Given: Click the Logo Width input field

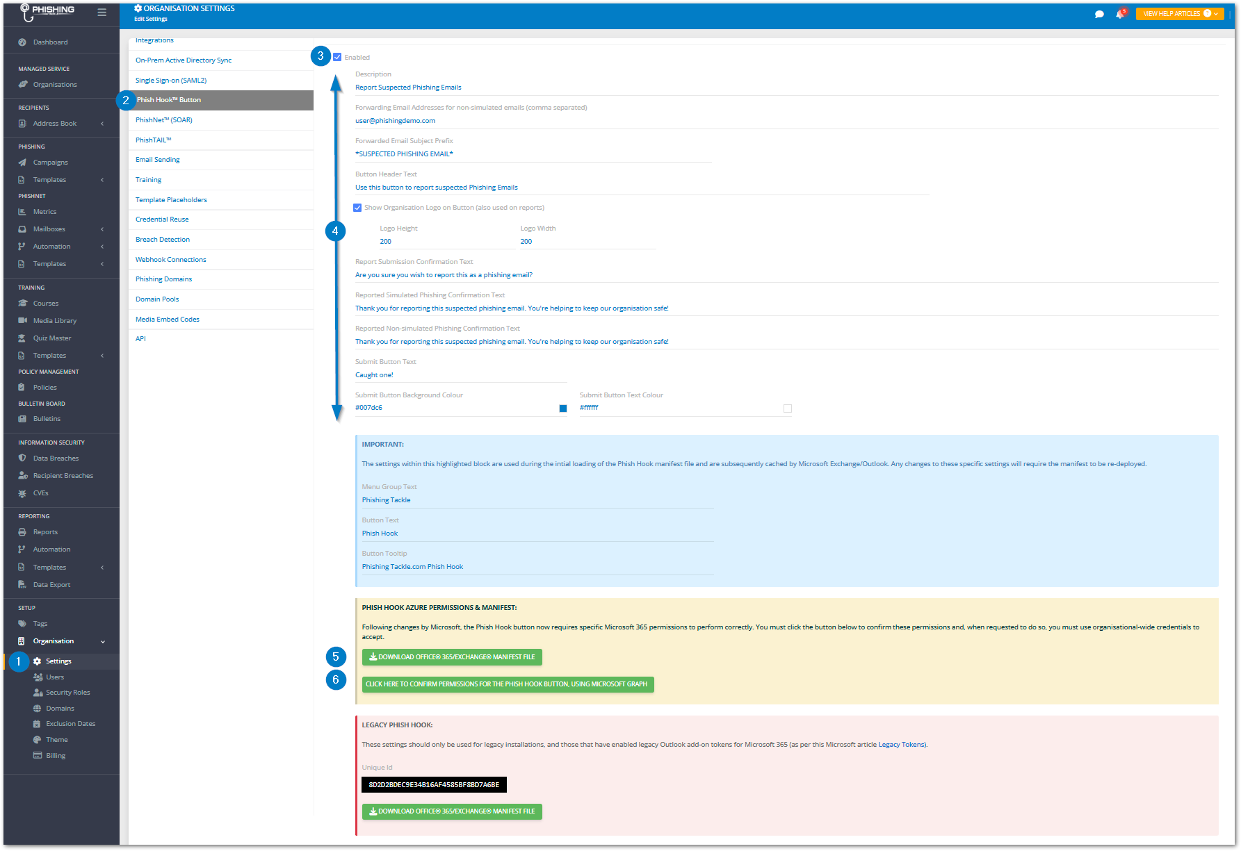Looking at the screenshot, I should click(587, 242).
